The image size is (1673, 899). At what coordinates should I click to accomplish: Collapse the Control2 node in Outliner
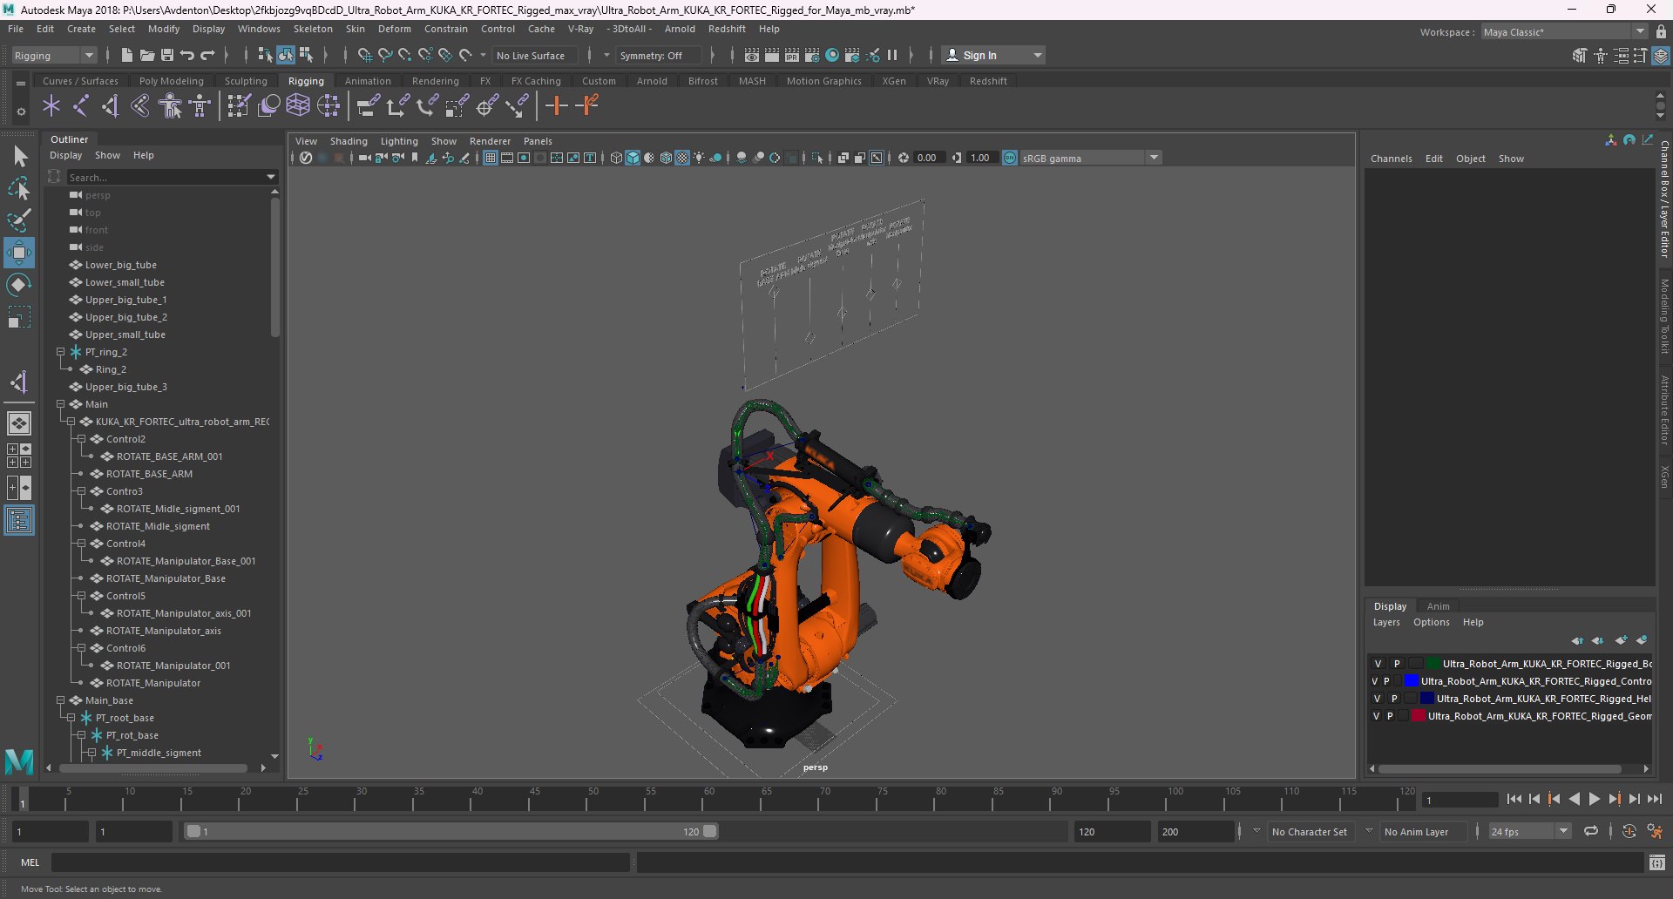tap(82, 439)
